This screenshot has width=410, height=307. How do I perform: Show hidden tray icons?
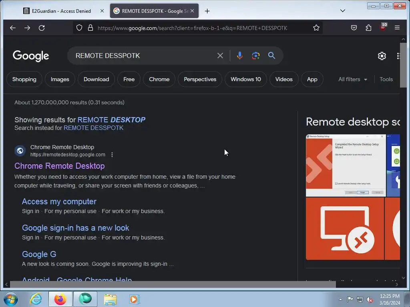pyautogui.click(x=340, y=299)
